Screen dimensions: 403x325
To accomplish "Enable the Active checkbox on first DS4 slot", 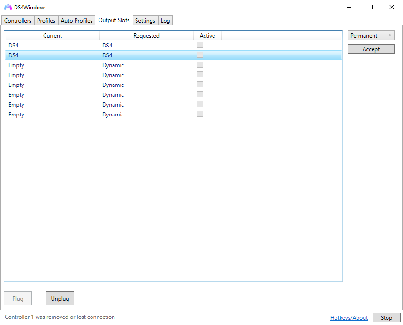I will pyautogui.click(x=200, y=45).
